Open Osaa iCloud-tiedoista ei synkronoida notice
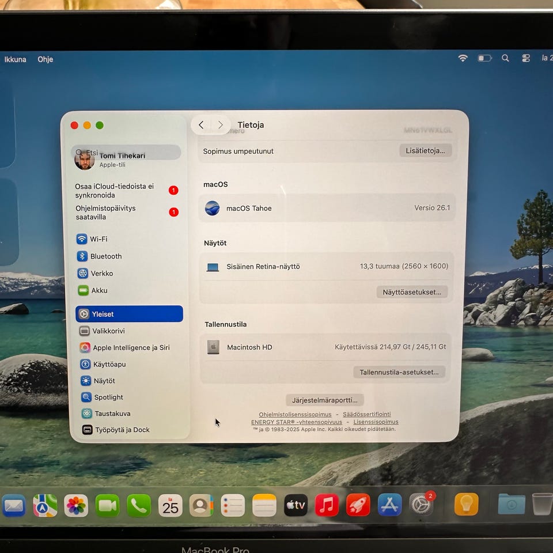This screenshot has height=553, width=553. click(127, 191)
